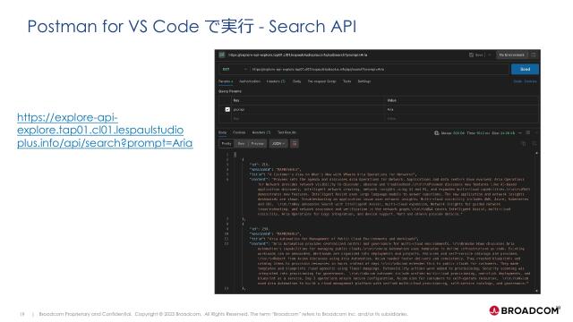Click the empty Key placeholder field
573x322 pixels.
[x=308, y=118]
